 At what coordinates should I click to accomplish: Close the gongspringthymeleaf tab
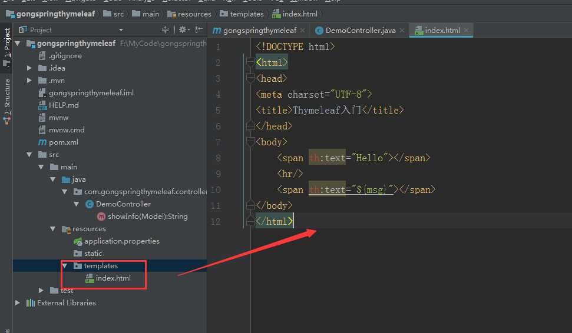302,31
